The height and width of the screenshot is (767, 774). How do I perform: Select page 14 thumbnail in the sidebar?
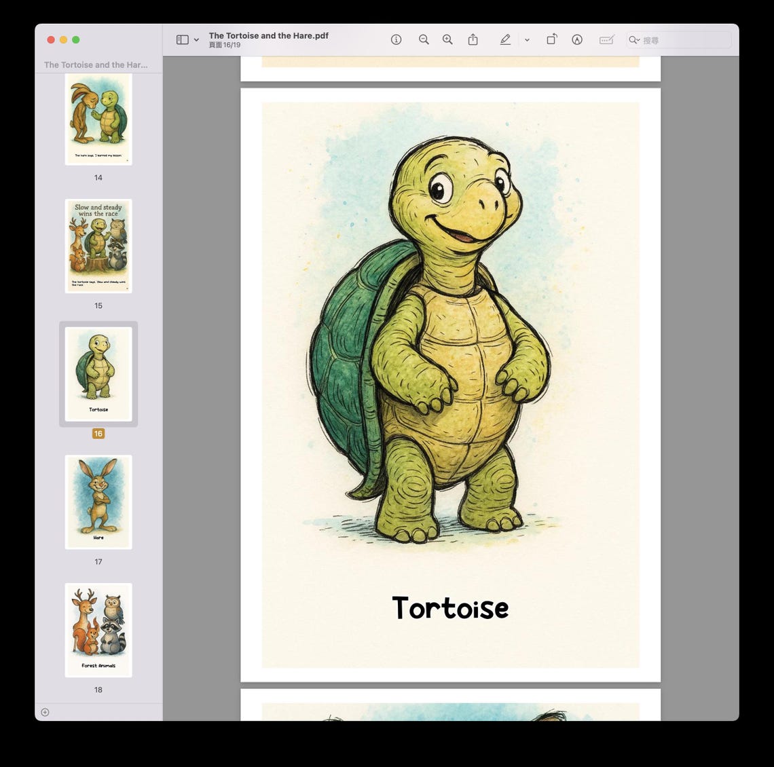pos(98,119)
